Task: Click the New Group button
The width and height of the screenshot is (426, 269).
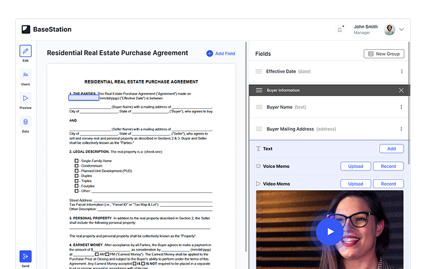Action: click(384, 54)
